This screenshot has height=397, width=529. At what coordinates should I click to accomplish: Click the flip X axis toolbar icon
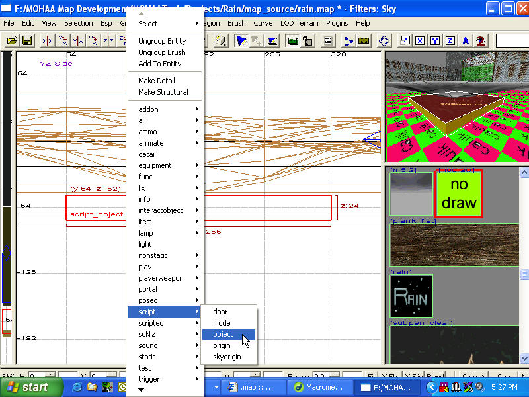48,41
